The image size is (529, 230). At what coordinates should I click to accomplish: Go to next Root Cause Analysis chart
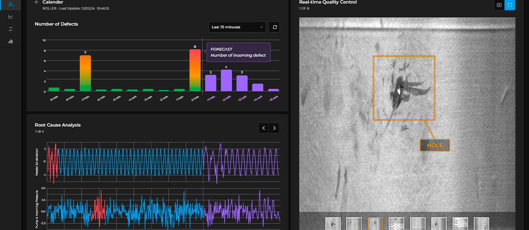[x=275, y=128]
